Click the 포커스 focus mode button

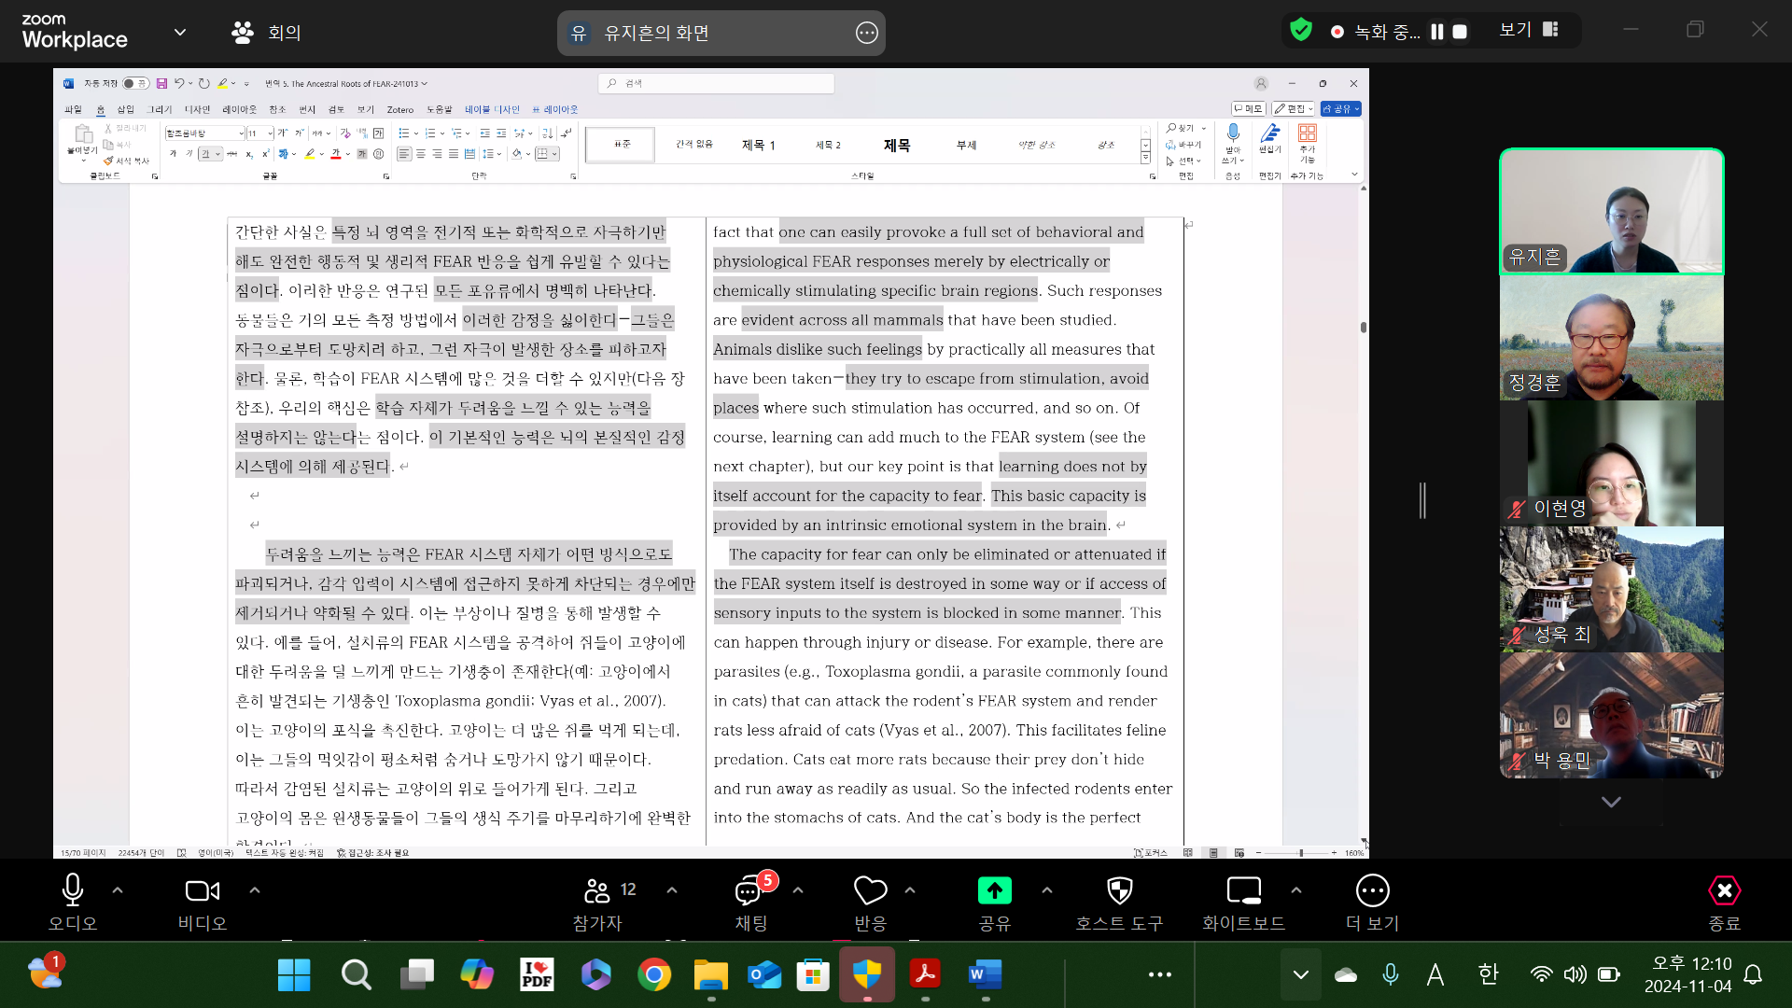pos(1150,853)
